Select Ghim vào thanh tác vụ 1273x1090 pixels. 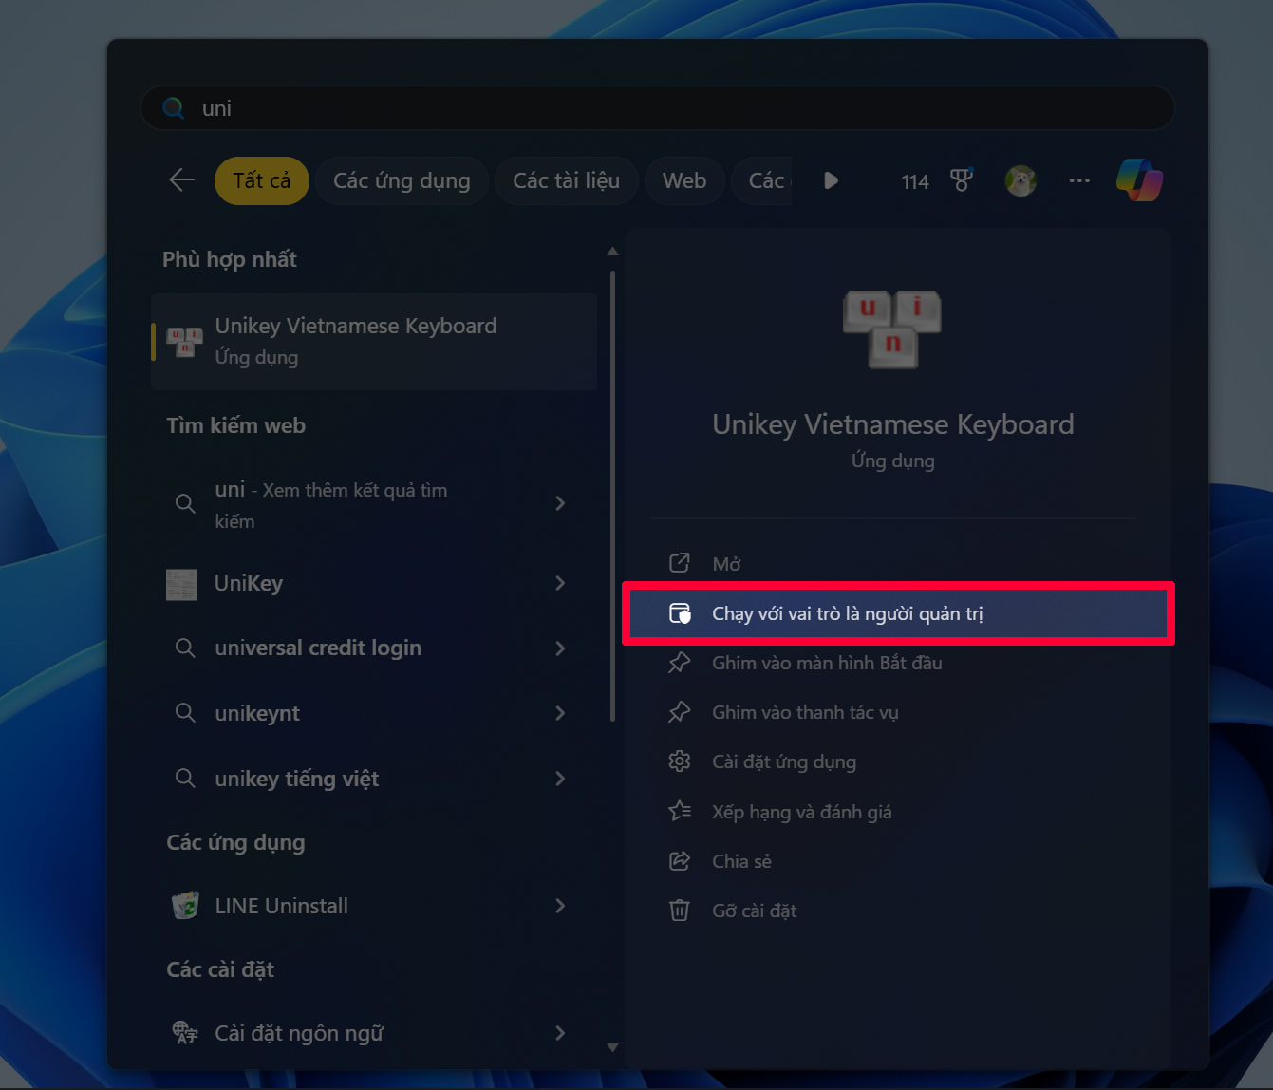805,712
